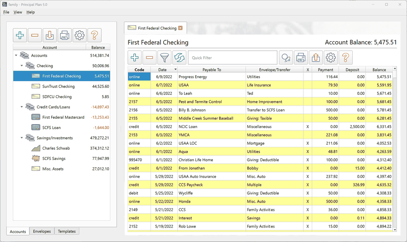Click the ledger scrollbar up arrow
Screen dimensions: 407x242
(x=395, y=68)
